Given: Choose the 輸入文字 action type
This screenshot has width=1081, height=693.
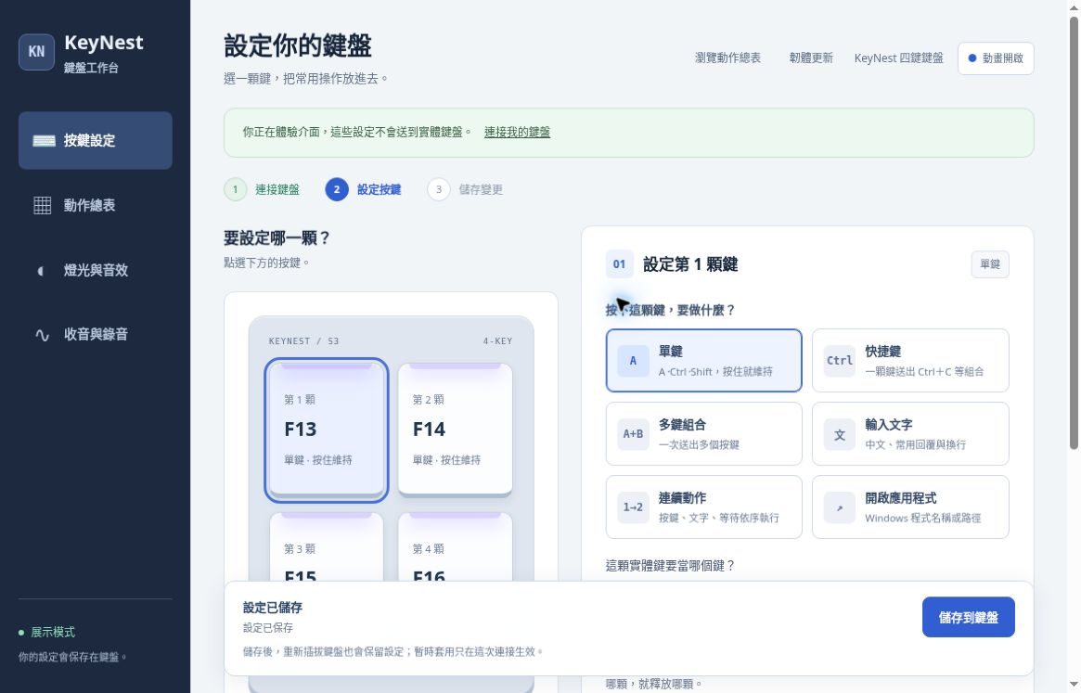Looking at the screenshot, I should [910, 434].
